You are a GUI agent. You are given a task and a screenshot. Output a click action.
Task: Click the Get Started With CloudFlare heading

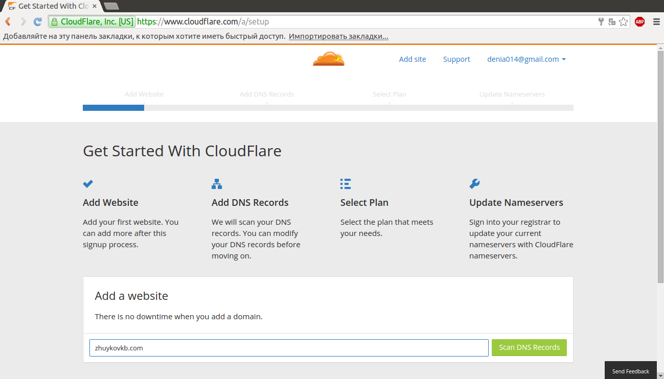point(182,151)
